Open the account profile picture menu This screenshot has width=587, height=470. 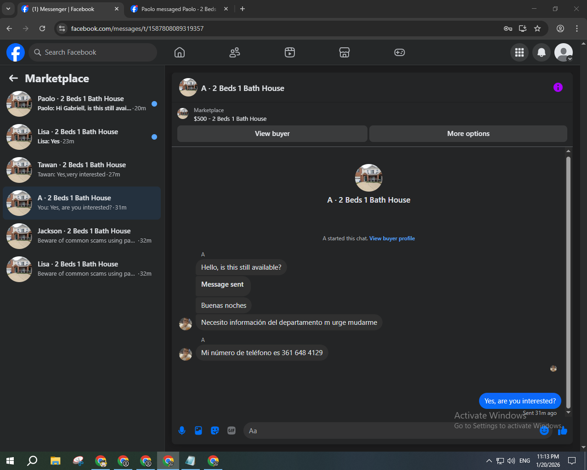pyautogui.click(x=564, y=52)
